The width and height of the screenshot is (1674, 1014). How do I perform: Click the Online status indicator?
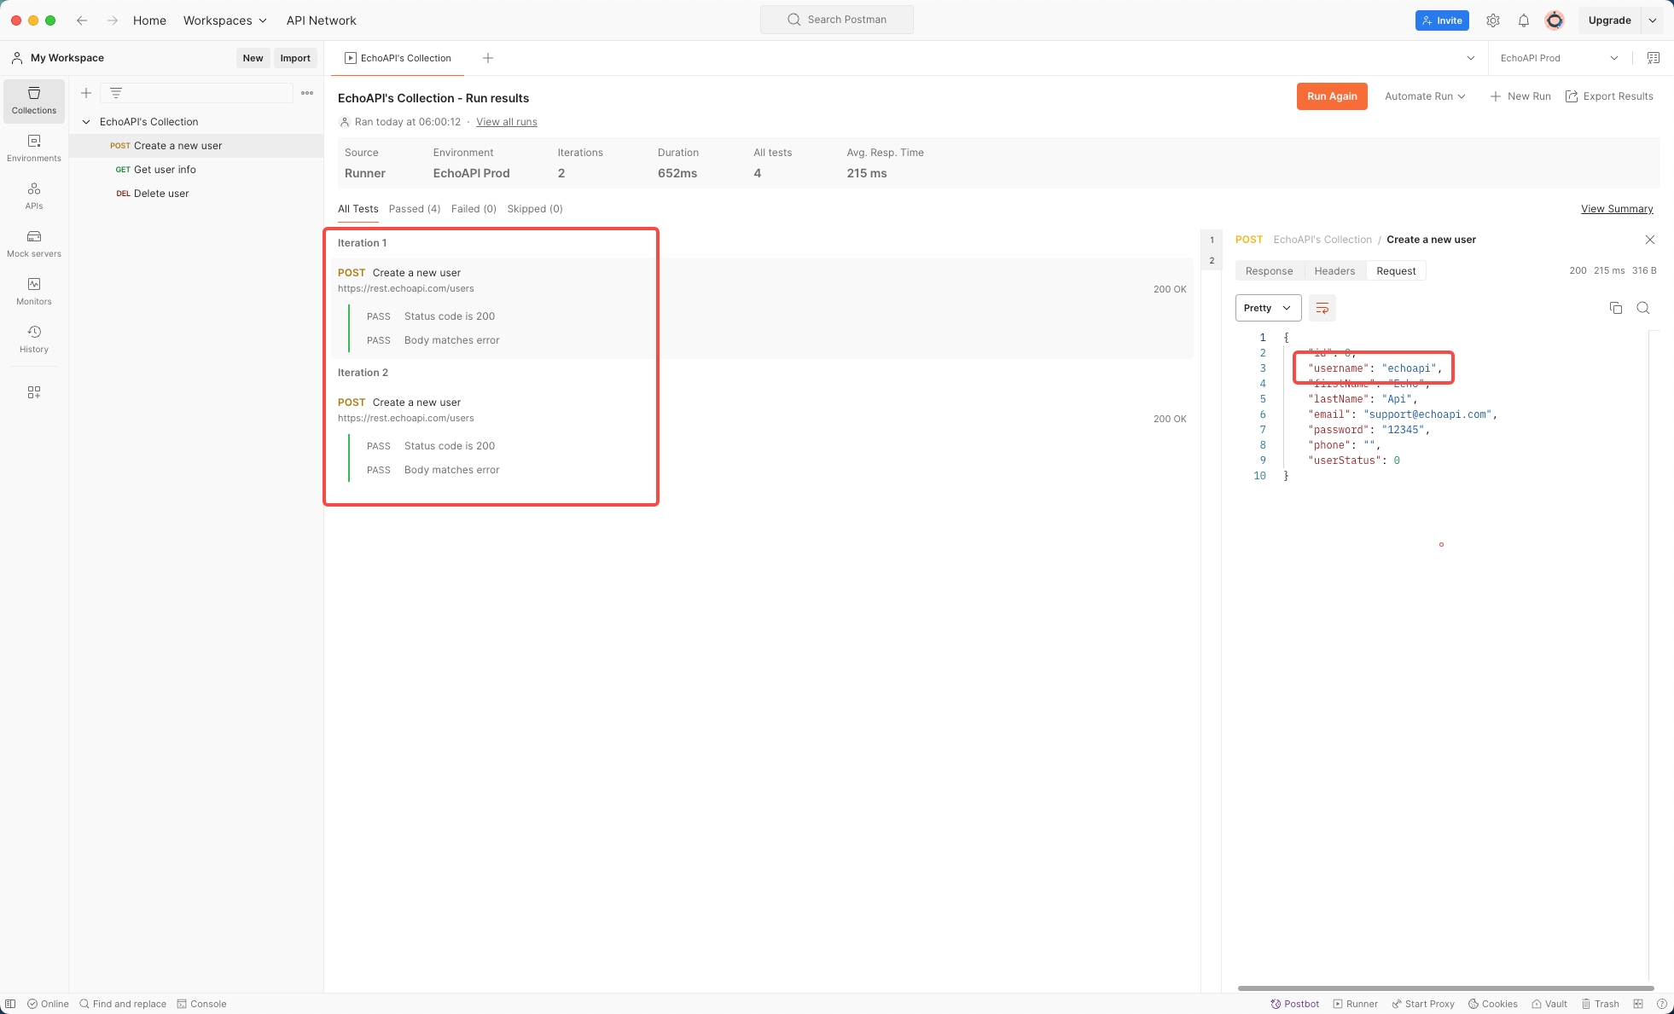[48, 1004]
